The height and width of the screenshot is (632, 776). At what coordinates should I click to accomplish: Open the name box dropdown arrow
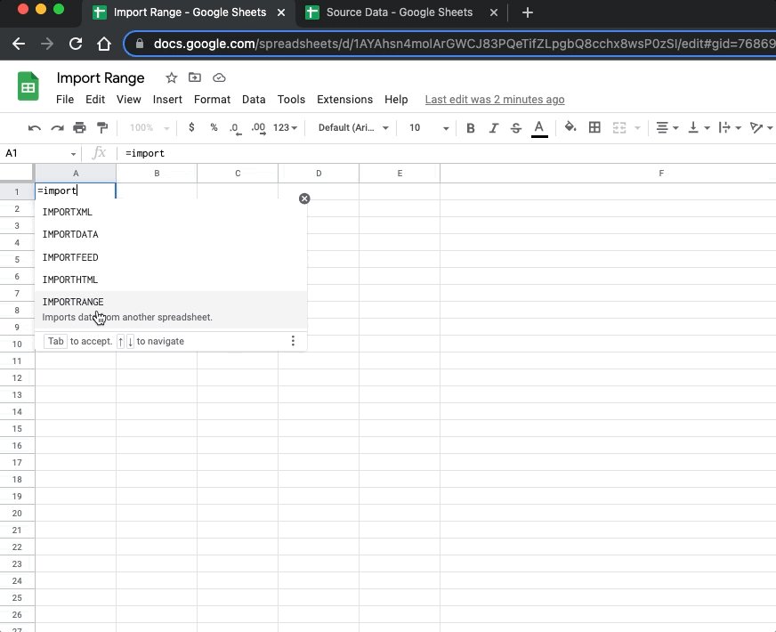tap(73, 154)
